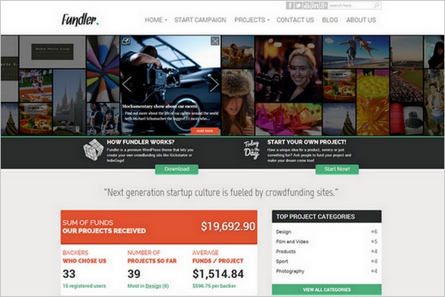The width and height of the screenshot is (445, 297).
Task: Open the Twitter social icon
Action: click(298, 5)
